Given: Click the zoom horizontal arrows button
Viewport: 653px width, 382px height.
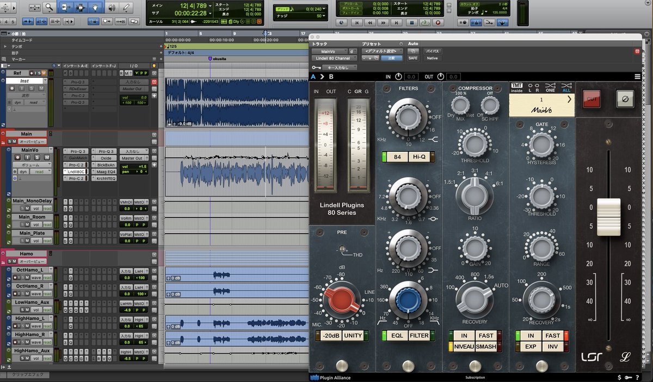Looking at the screenshot, I should 34,8.
